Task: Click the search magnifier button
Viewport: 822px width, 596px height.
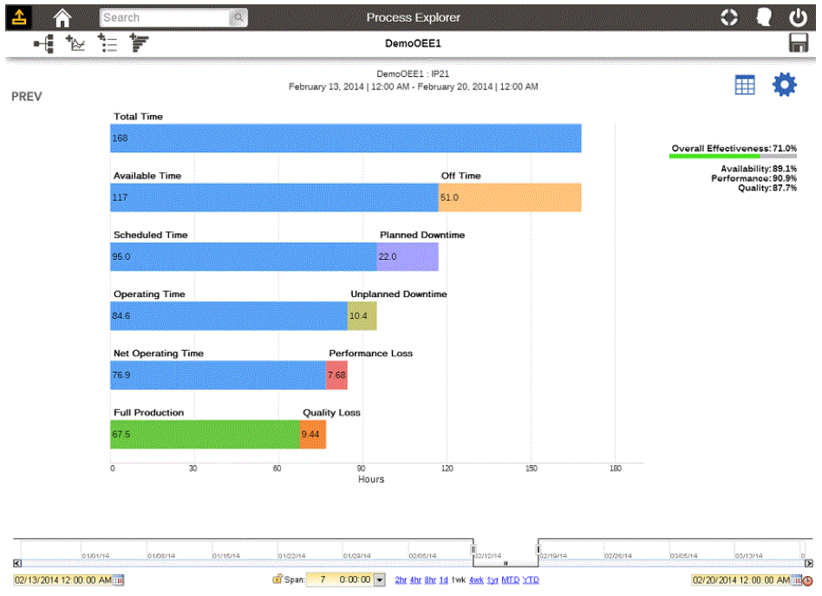Action: point(238,18)
